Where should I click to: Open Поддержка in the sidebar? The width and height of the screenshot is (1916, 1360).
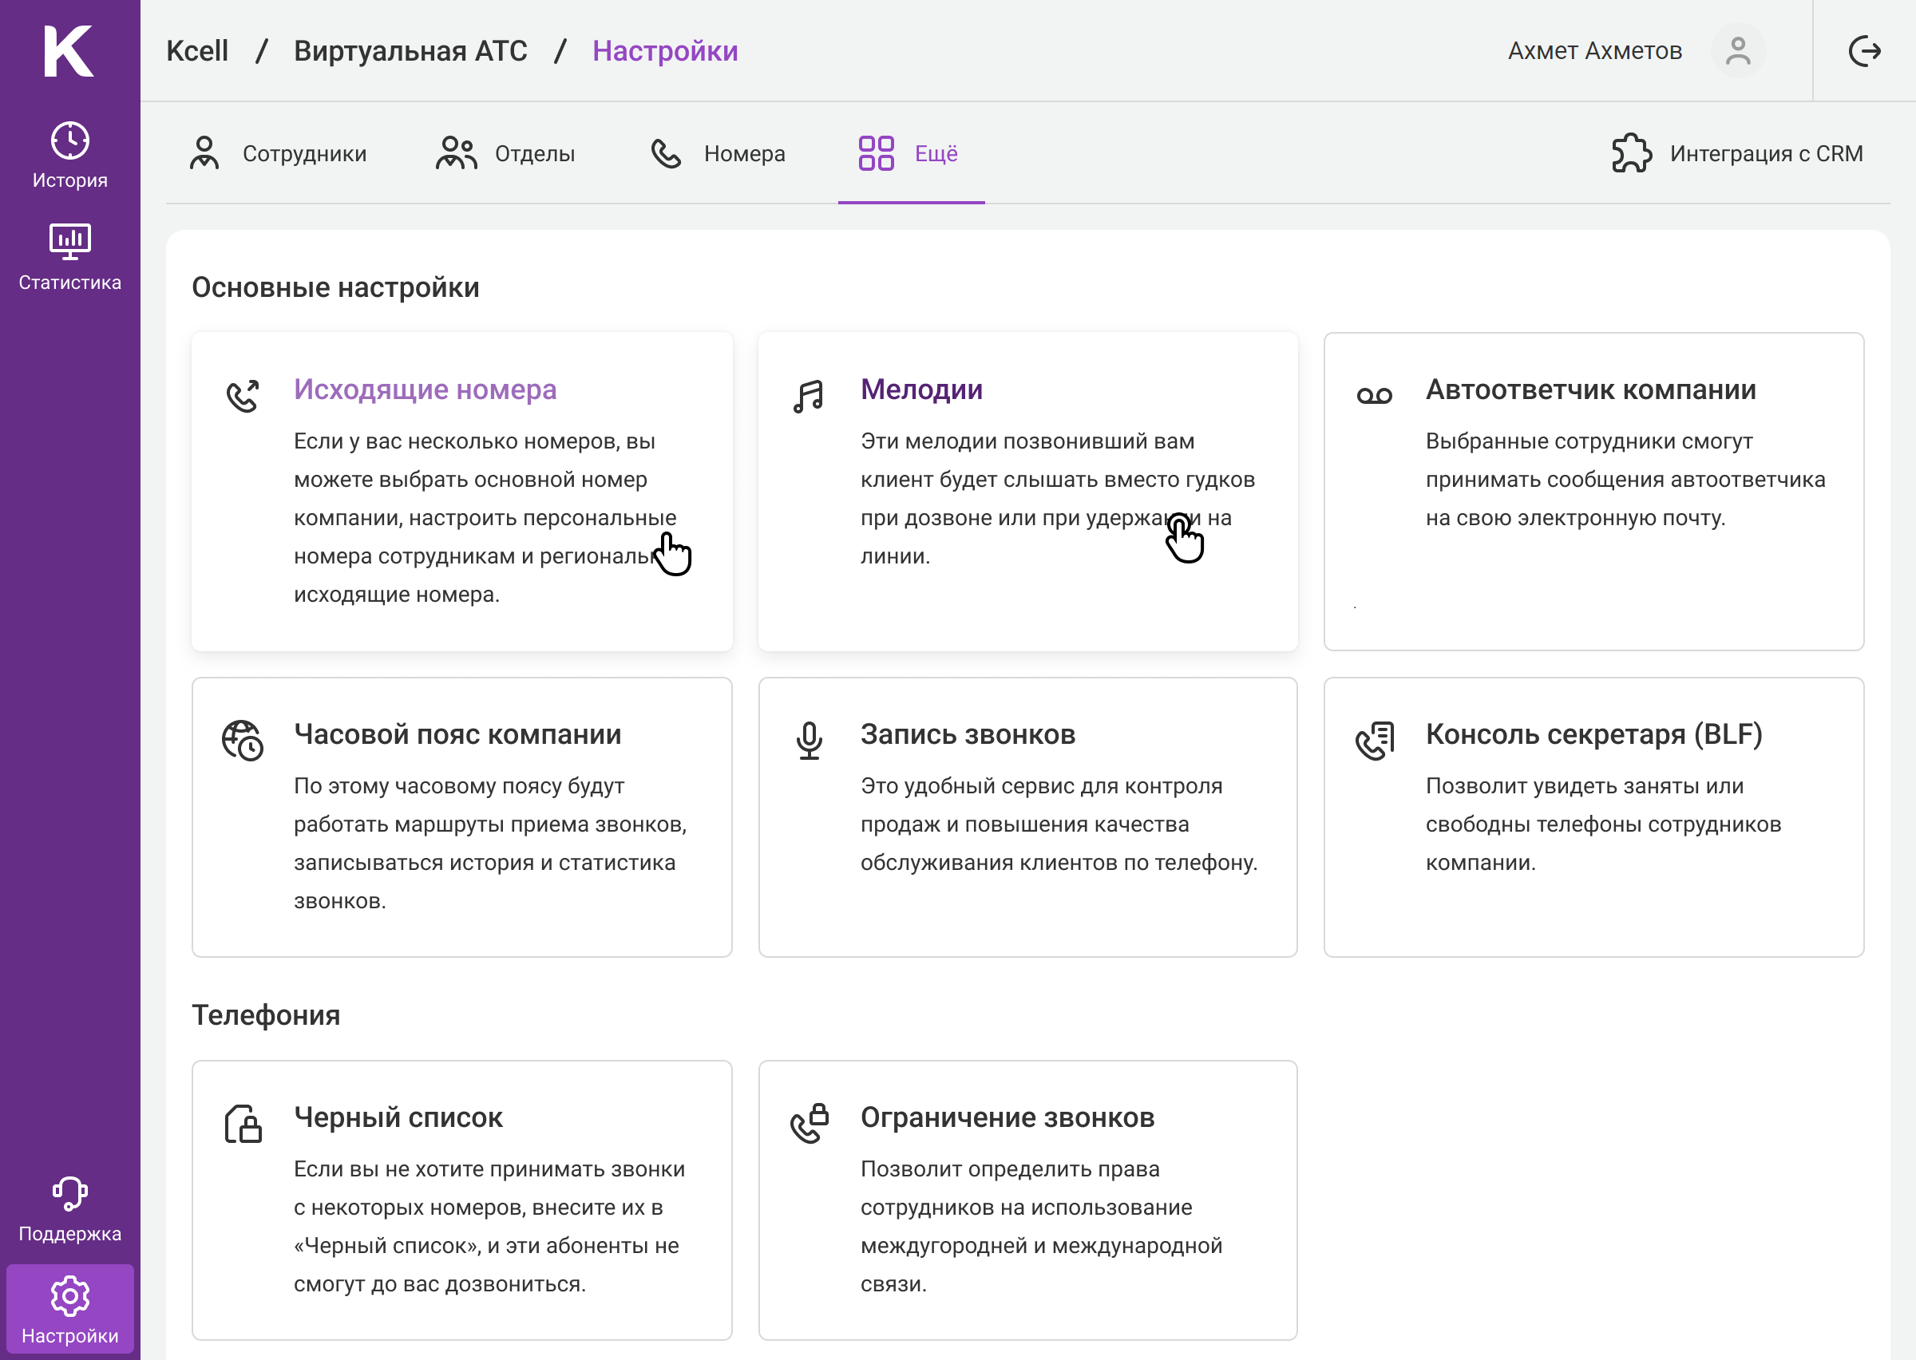click(70, 1210)
